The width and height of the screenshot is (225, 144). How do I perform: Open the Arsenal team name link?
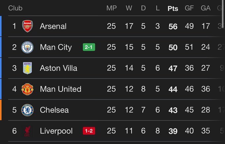(53, 26)
